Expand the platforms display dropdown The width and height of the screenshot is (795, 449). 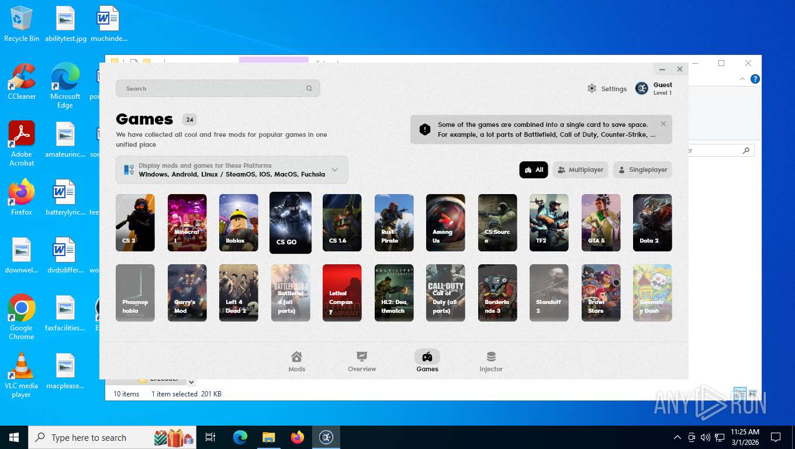[x=231, y=170]
